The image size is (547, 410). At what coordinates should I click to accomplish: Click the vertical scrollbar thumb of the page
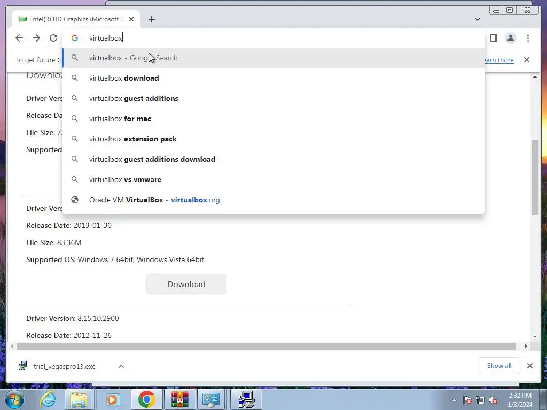535,178
